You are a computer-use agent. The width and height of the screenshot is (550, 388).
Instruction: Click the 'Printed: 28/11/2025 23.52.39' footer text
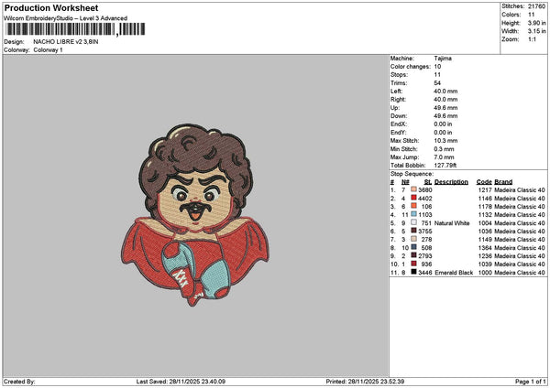[x=365, y=382]
